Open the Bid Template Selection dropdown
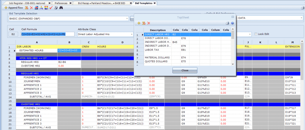 point(127,19)
